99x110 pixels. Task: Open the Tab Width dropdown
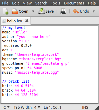click(27, 107)
